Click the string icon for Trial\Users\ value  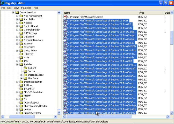click(65, 113)
